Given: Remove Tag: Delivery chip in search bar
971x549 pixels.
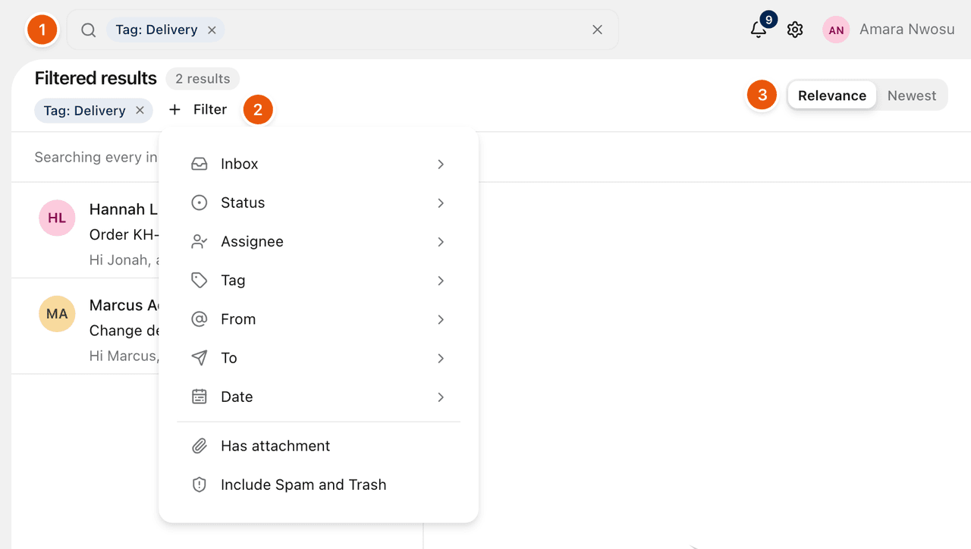Looking at the screenshot, I should pos(212,30).
